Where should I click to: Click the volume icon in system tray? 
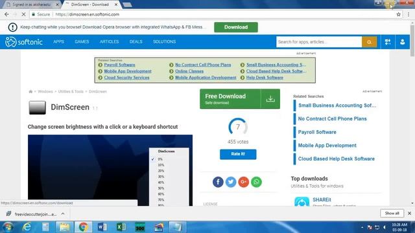click(385, 227)
